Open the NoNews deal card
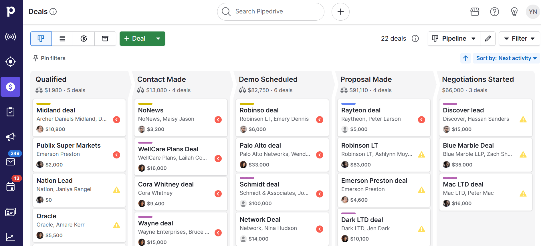 [181, 118]
